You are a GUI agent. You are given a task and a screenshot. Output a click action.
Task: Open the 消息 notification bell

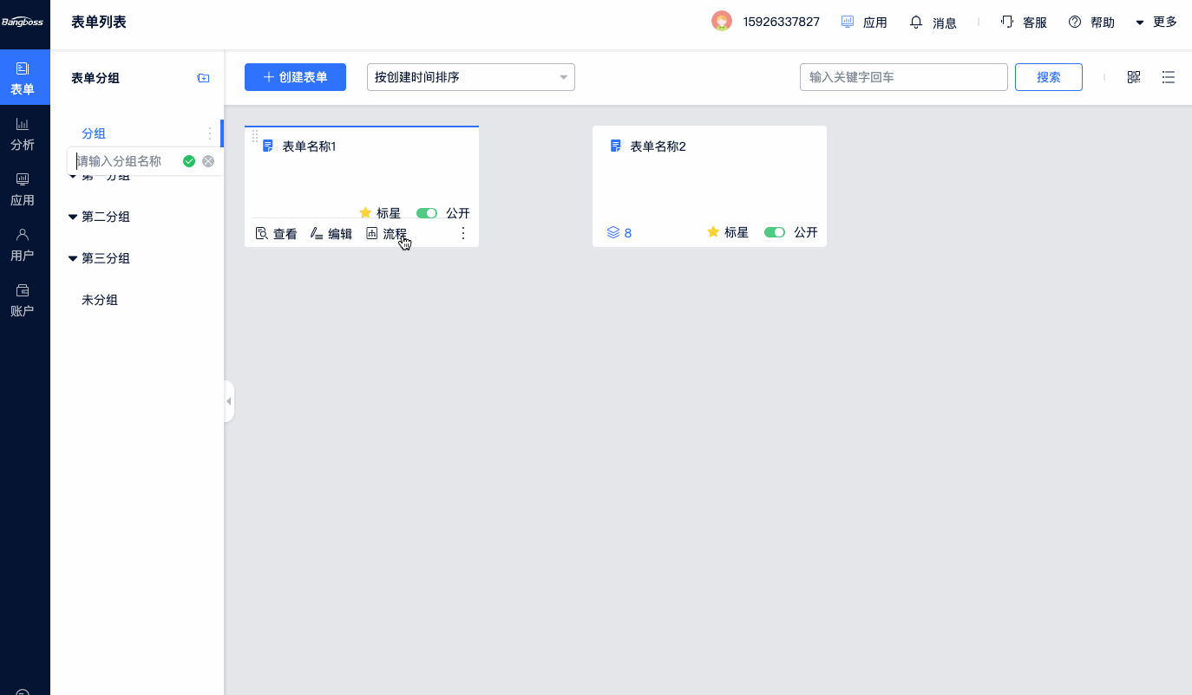tap(916, 22)
